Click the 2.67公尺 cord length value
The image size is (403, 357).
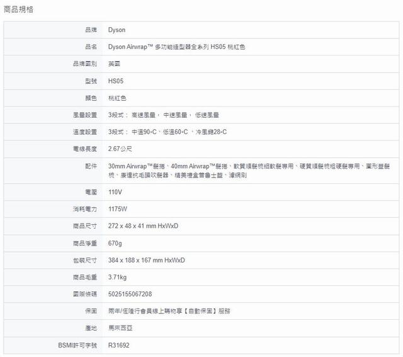(x=121, y=149)
